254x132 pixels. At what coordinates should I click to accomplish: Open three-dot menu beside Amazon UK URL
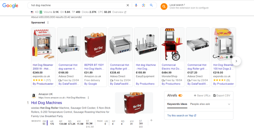[x=88, y=98]
